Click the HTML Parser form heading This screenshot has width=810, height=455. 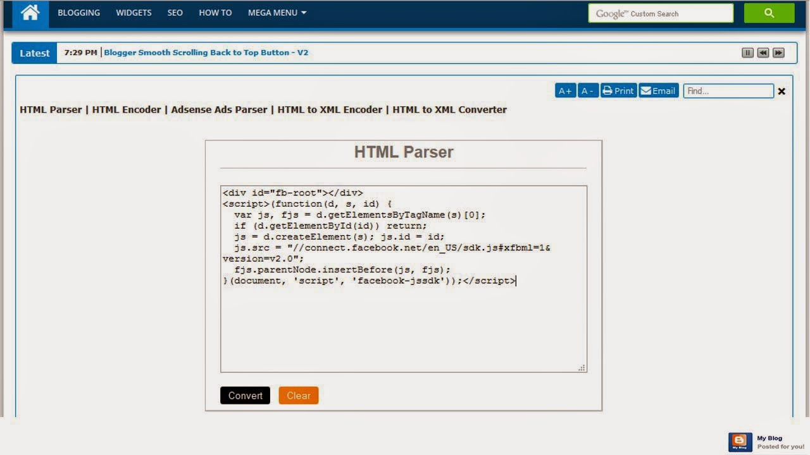pyautogui.click(x=404, y=152)
